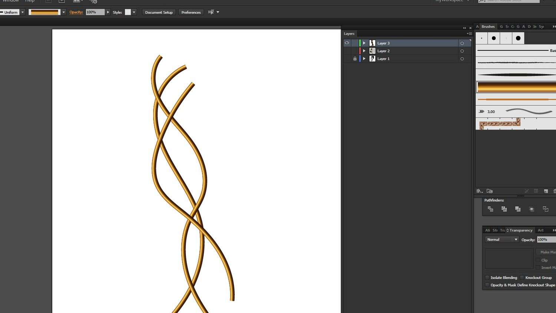
Task: Switch to the Layers tab
Action: click(349, 33)
